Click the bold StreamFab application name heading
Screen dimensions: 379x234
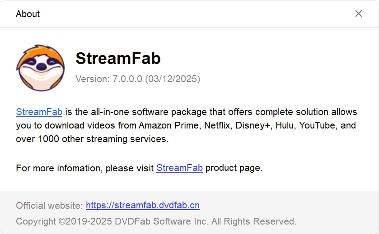click(x=118, y=58)
